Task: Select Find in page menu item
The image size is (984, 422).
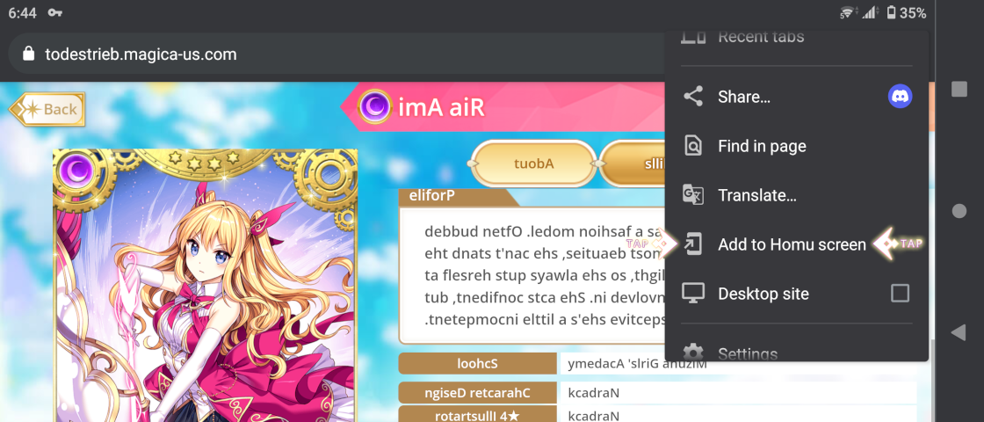Action: click(797, 146)
